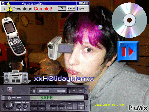Click preset button 3 on radio
149x112 pixels.
click(x=34, y=108)
